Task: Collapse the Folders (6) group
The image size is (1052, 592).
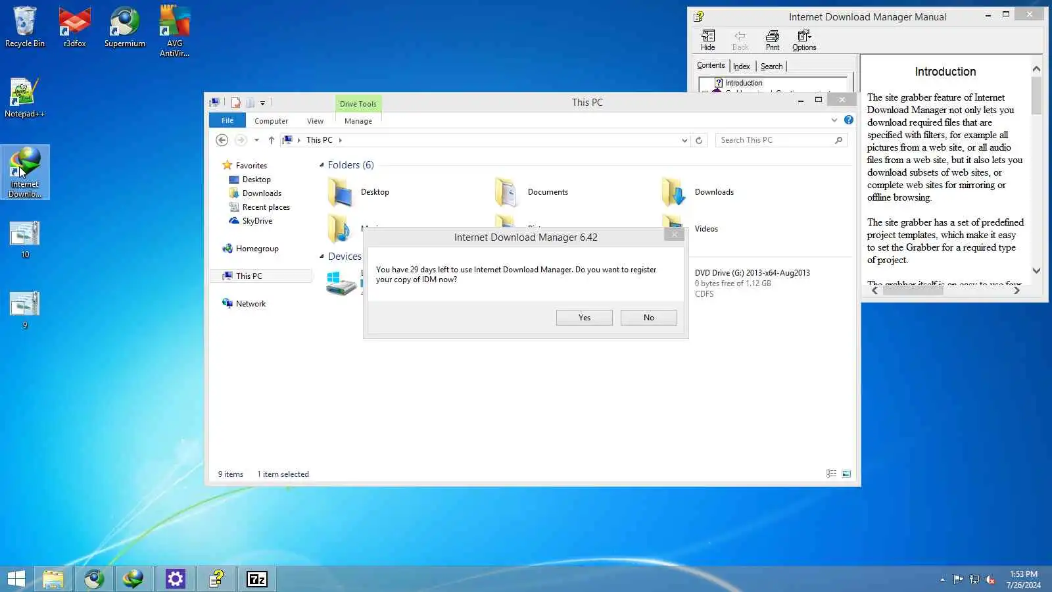Action: [322, 165]
